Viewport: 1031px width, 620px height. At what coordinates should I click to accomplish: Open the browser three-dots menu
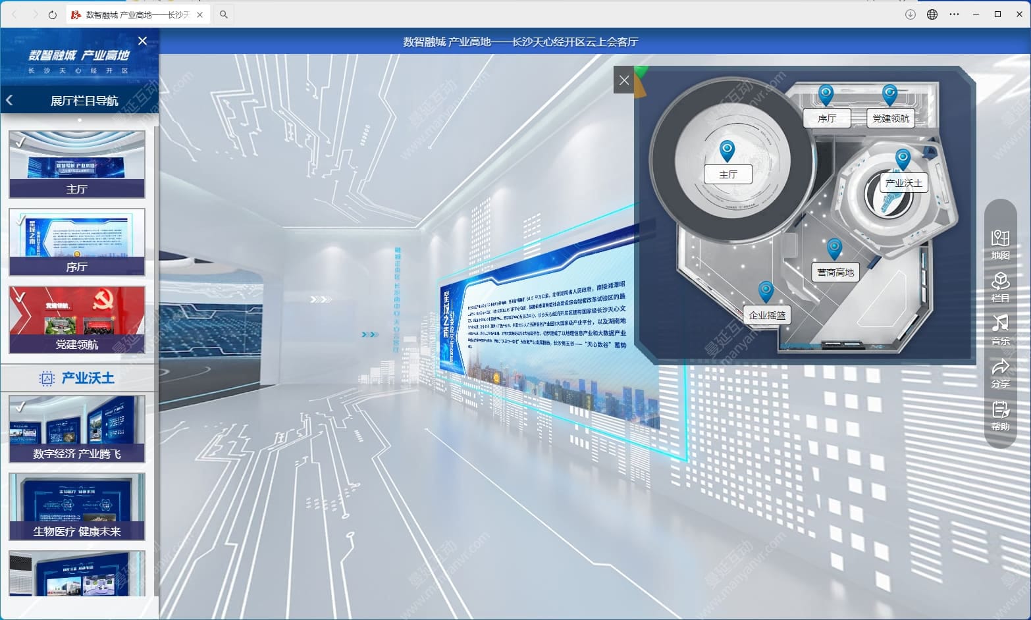click(954, 14)
